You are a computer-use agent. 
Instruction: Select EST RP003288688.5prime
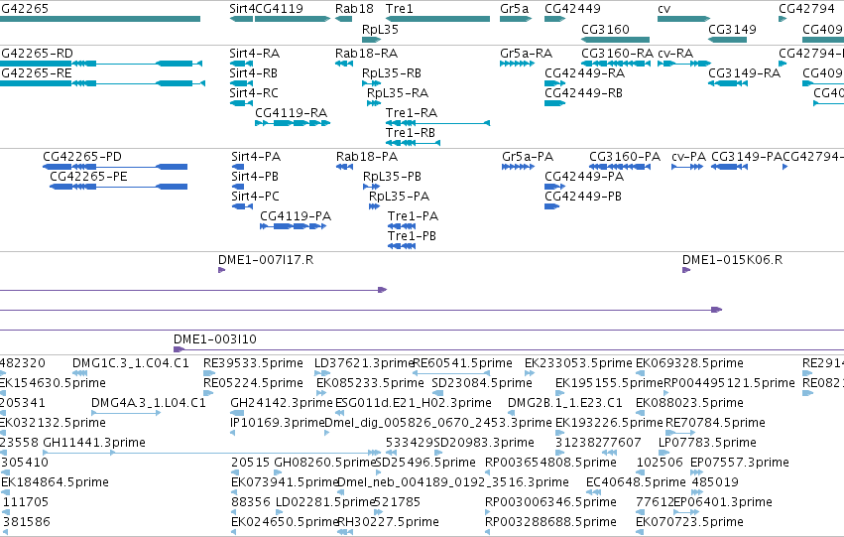tap(489, 533)
